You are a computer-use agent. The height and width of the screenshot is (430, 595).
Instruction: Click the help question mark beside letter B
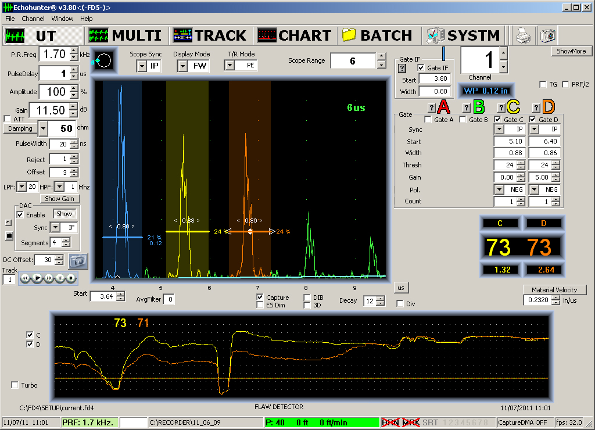coord(467,108)
